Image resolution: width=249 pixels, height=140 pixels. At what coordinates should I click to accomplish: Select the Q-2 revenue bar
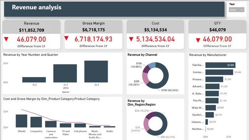34,80
